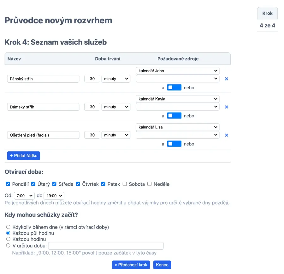Enable Neděle as an opening day
The width and height of the screenshot is (284, 274).
click(x=150, y=184)
